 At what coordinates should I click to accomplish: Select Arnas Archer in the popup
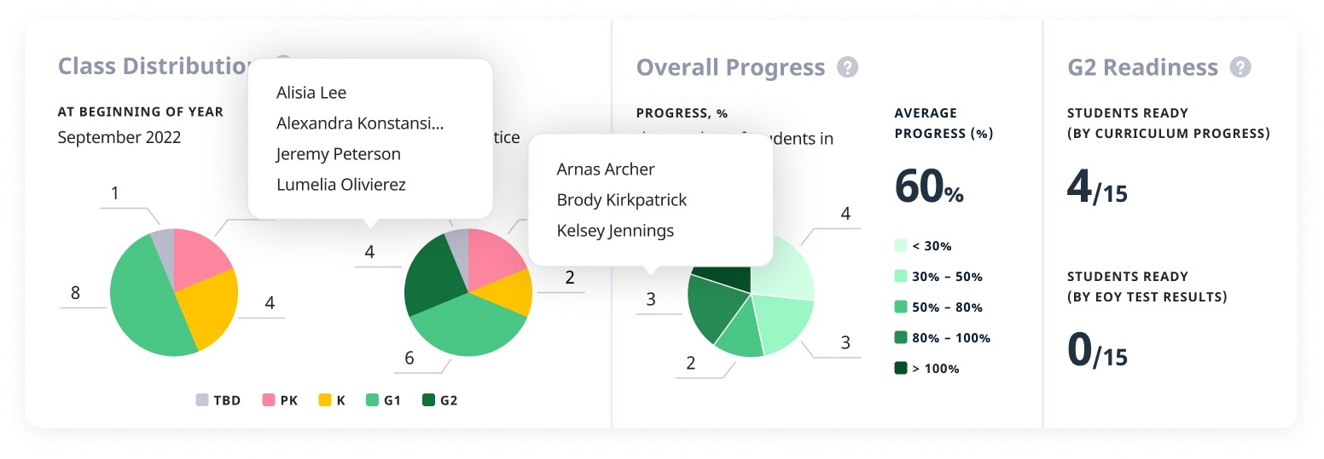[x=606, y=169]
